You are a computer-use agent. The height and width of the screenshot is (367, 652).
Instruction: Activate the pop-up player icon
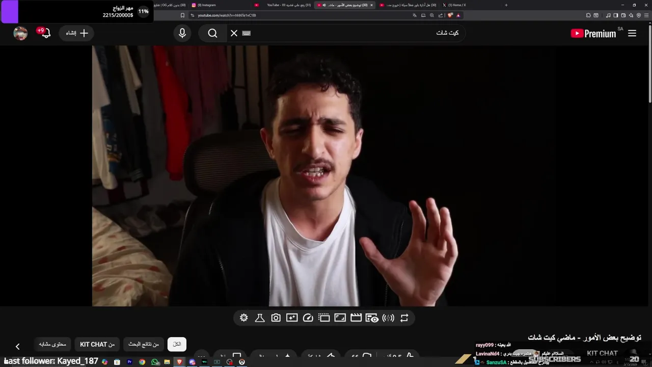(324, 318)
